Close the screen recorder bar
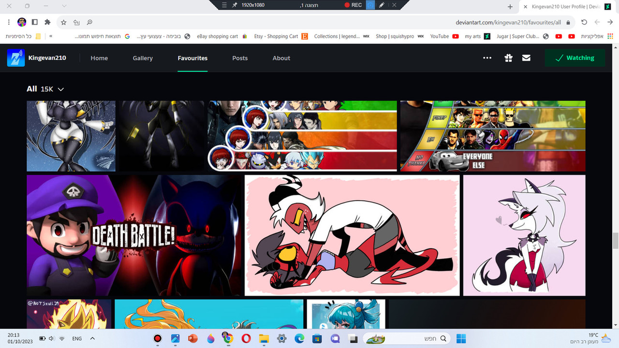 pos(394,5)
